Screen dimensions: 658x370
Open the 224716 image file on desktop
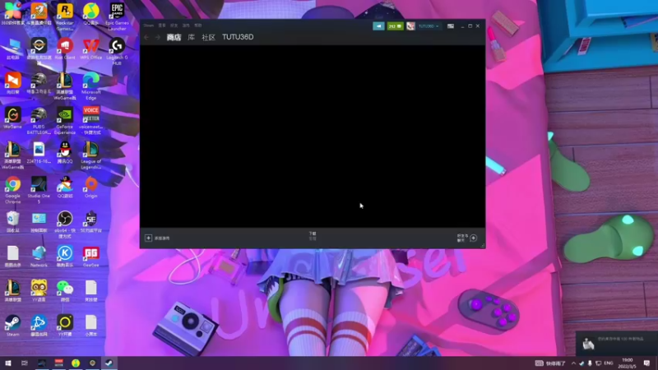tap(39, 153)
